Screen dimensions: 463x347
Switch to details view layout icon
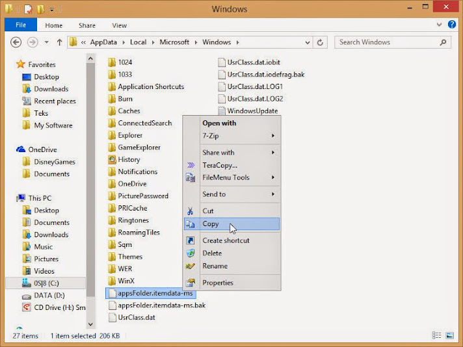(x=437, y=335)
